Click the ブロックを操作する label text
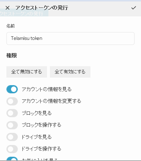141x161 pixels. pyautogui.click(x=41, y=125)
